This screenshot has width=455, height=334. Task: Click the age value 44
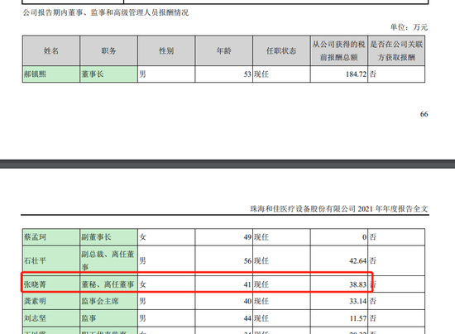tap(247, 318)
